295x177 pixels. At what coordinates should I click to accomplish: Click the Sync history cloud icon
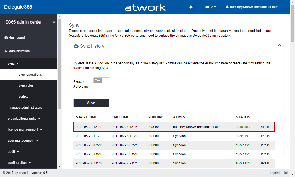pyautogui.click(x=76, y=46)
